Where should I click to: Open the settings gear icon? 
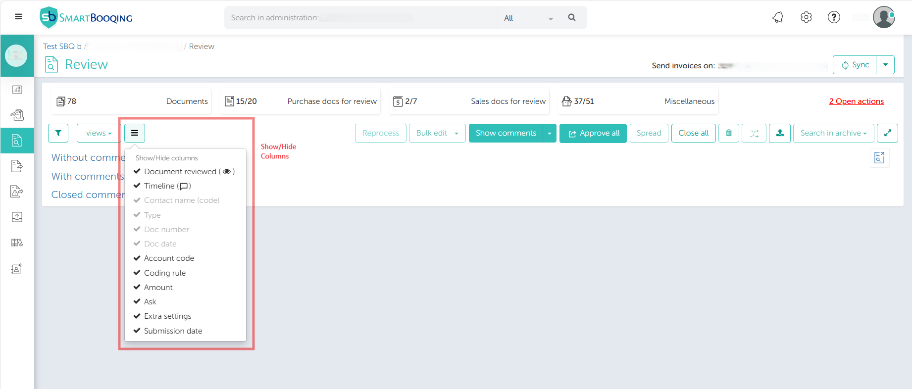tap(806, 18)
